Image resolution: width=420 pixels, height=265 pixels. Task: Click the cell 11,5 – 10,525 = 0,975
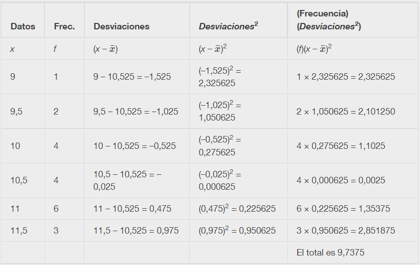point(136,231)
